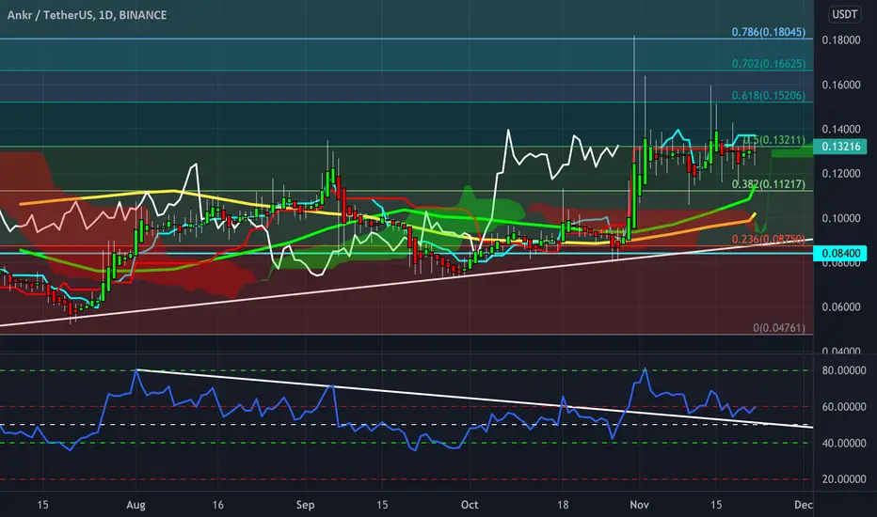Click the current price tag 0.13216
Image resolution: width=877 pixels, height=517 pixels.
pos(840,147)
